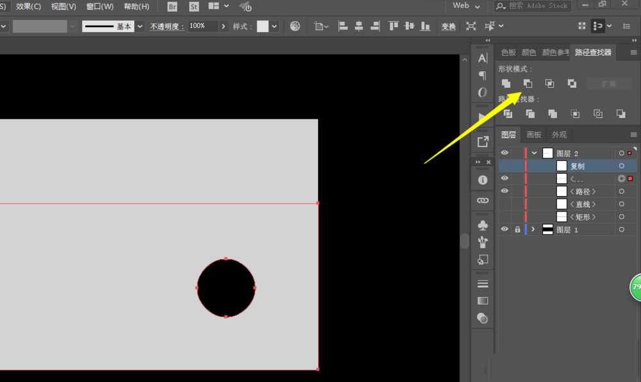Click Unite shape mode in Pathfinder
Screen dimensions: 641x382
506,83
